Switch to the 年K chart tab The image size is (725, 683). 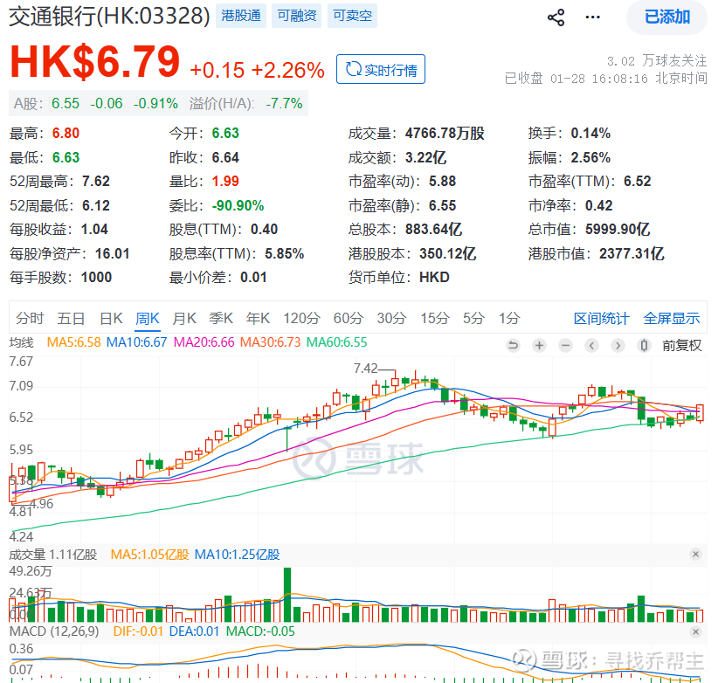coord(258,318)
